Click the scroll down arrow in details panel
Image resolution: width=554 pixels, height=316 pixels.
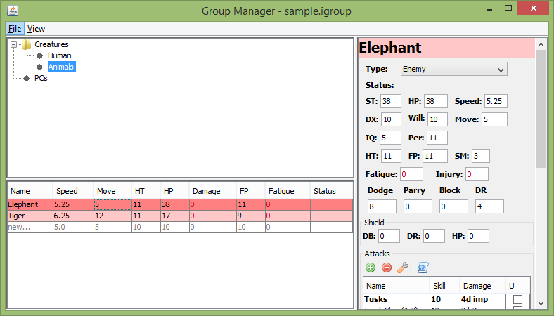click(x=541, y=303)
